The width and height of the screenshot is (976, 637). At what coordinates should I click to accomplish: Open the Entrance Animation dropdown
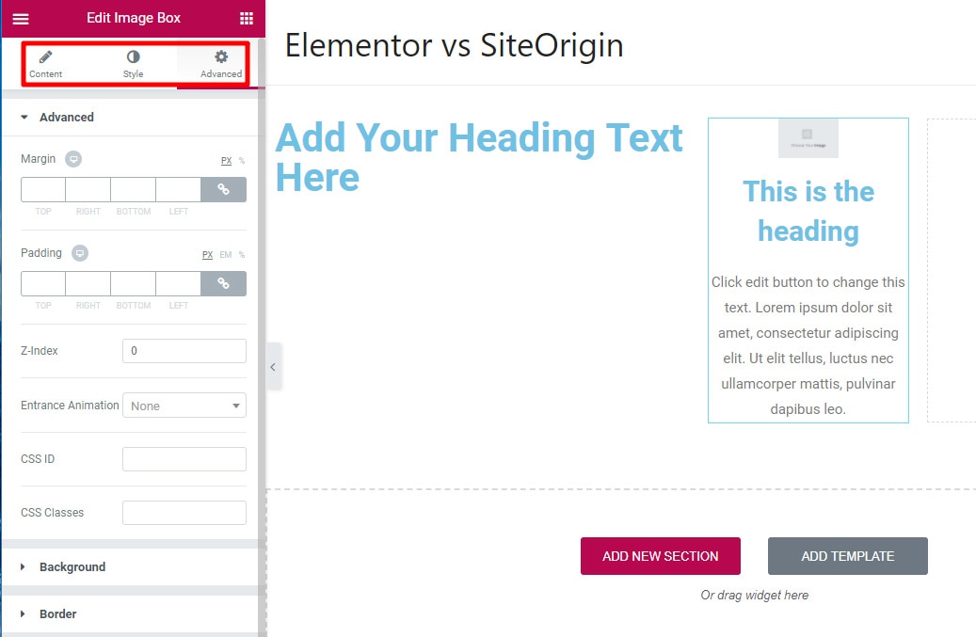(184, 406)
